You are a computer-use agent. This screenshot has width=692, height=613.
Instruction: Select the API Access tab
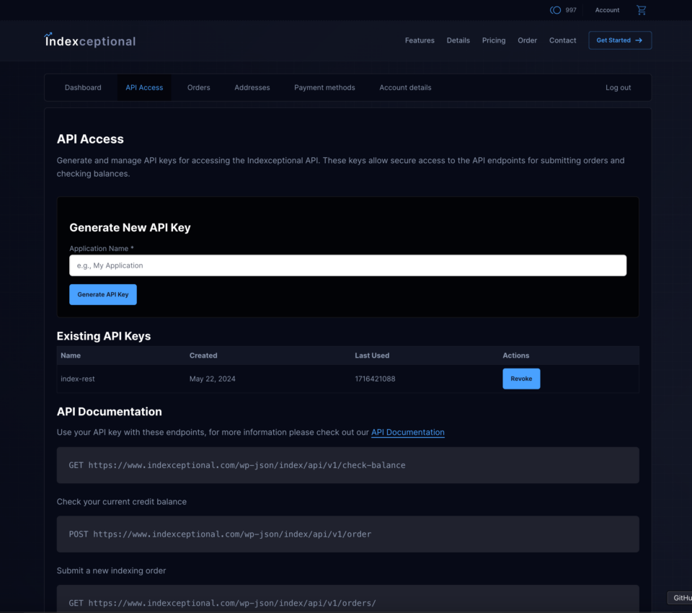coord(144,87)
